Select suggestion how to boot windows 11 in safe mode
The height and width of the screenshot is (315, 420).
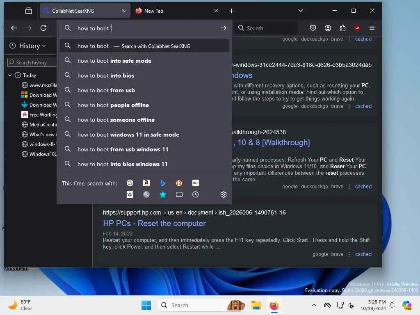tap(144, 135)
